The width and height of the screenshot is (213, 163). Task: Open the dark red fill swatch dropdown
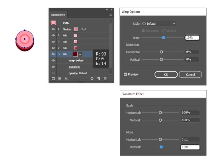[x=80, y=54]
